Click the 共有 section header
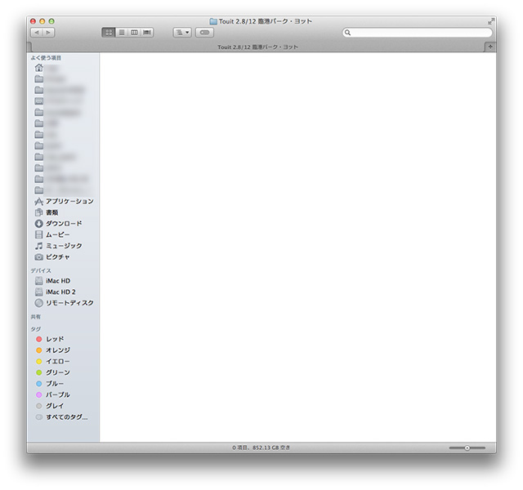Image resolution: width=523 pixels, height=490 pixels. 36,317
